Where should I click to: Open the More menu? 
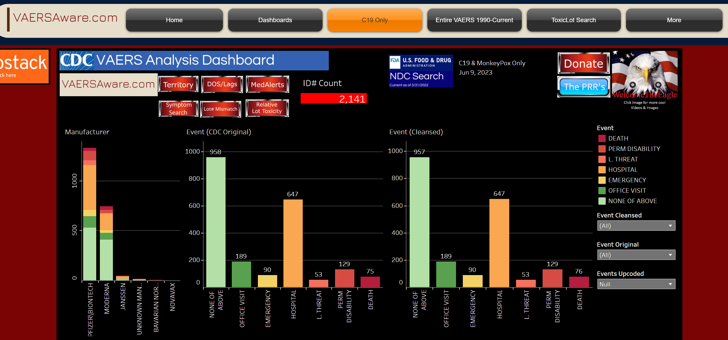click(x=674, y=20)
